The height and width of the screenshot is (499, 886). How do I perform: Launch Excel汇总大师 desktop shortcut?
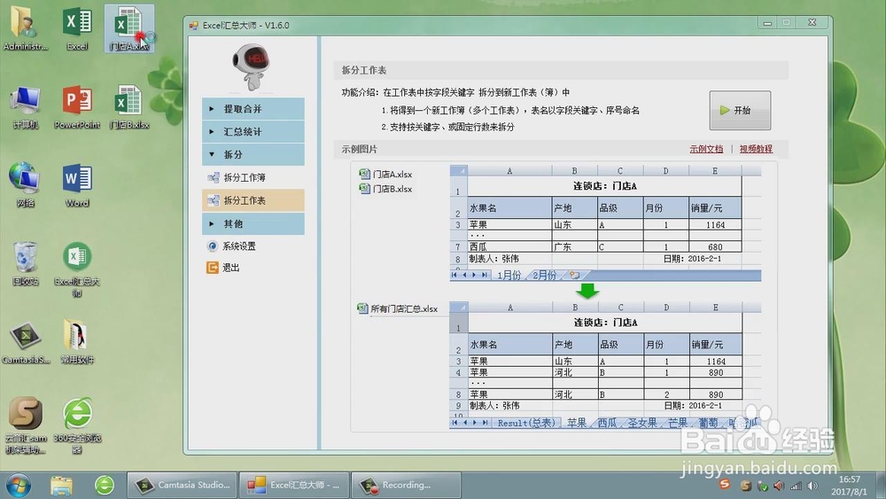point(77,269)
